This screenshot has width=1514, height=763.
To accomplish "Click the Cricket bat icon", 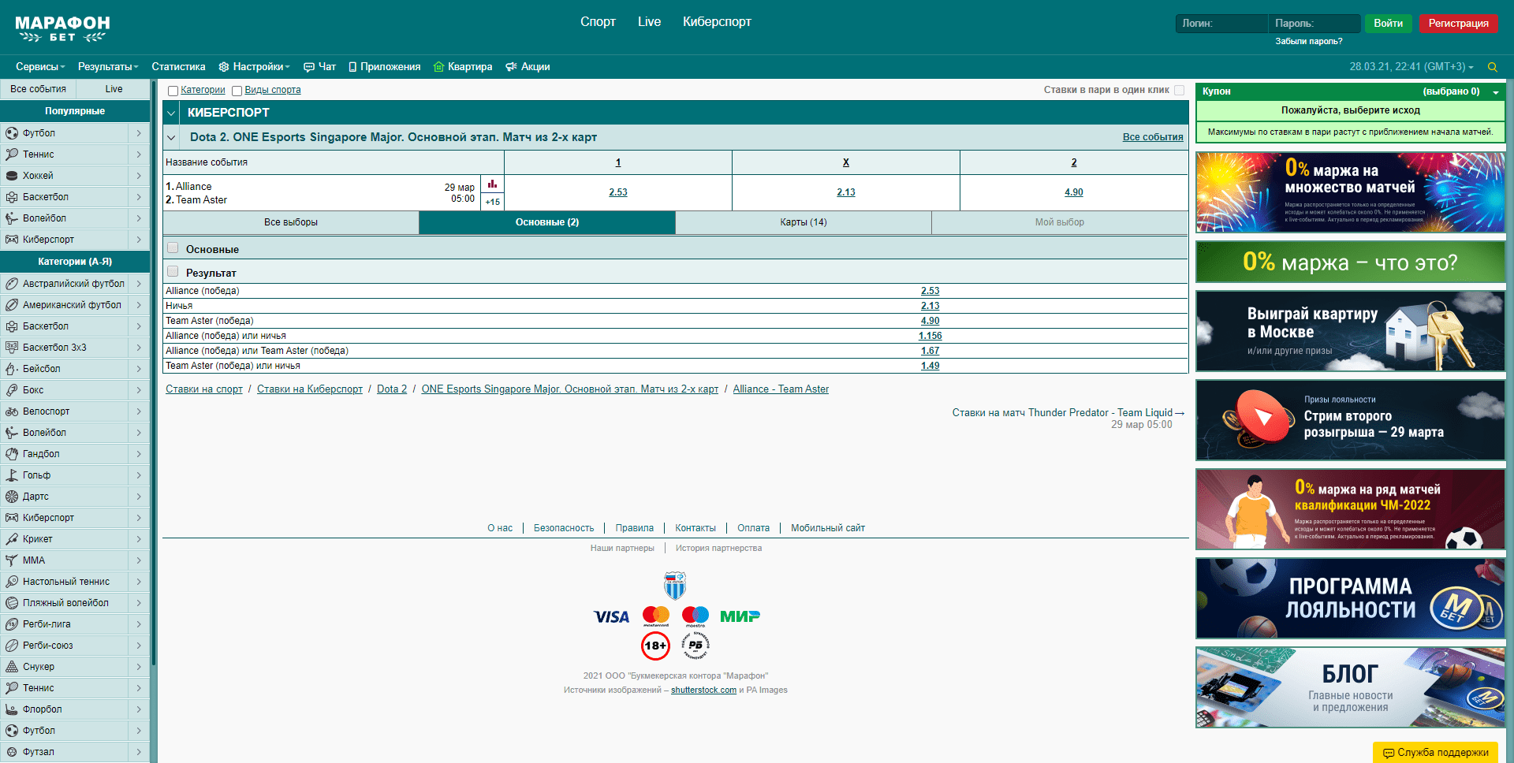I will pos(12,539).
